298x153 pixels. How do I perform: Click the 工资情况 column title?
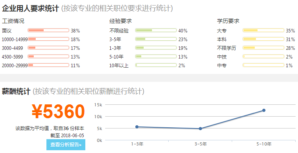tap(13, 21)
